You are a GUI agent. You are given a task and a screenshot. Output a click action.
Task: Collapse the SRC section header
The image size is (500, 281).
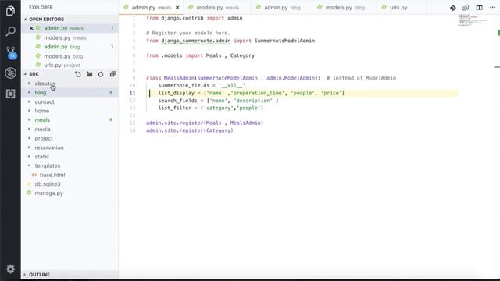[x=34, y=74]
